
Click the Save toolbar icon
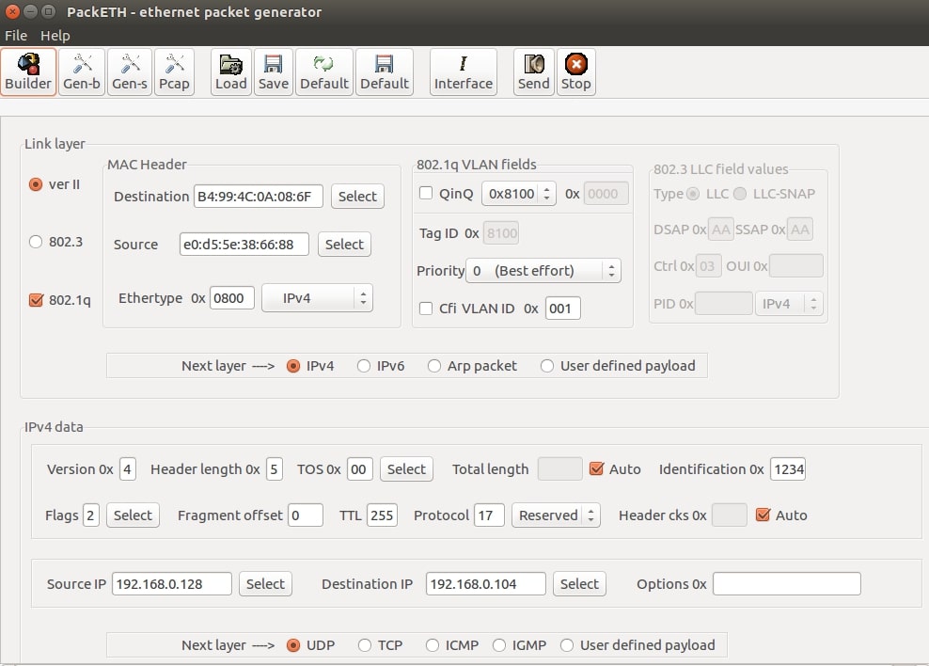coord(273,71)
